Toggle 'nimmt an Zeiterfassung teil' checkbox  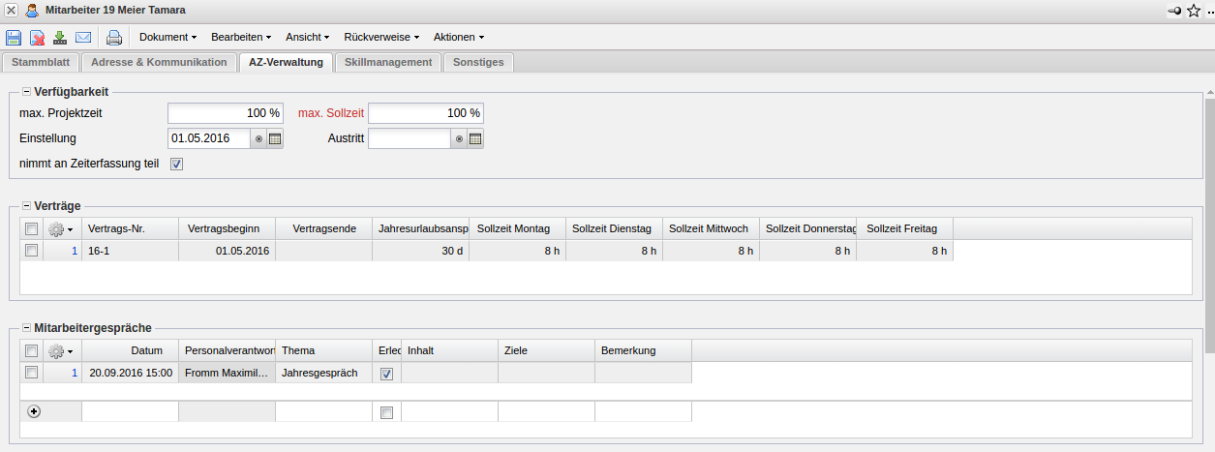pyautogui.click(x=176, y=164)
